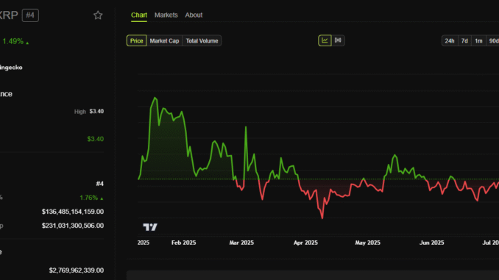Add XRP to favorites with star icon

coord(98,15)
